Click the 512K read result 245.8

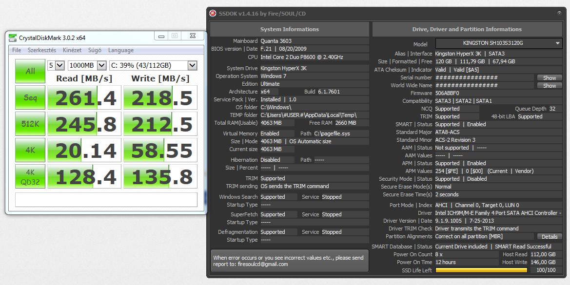click(x=84, y=124)
